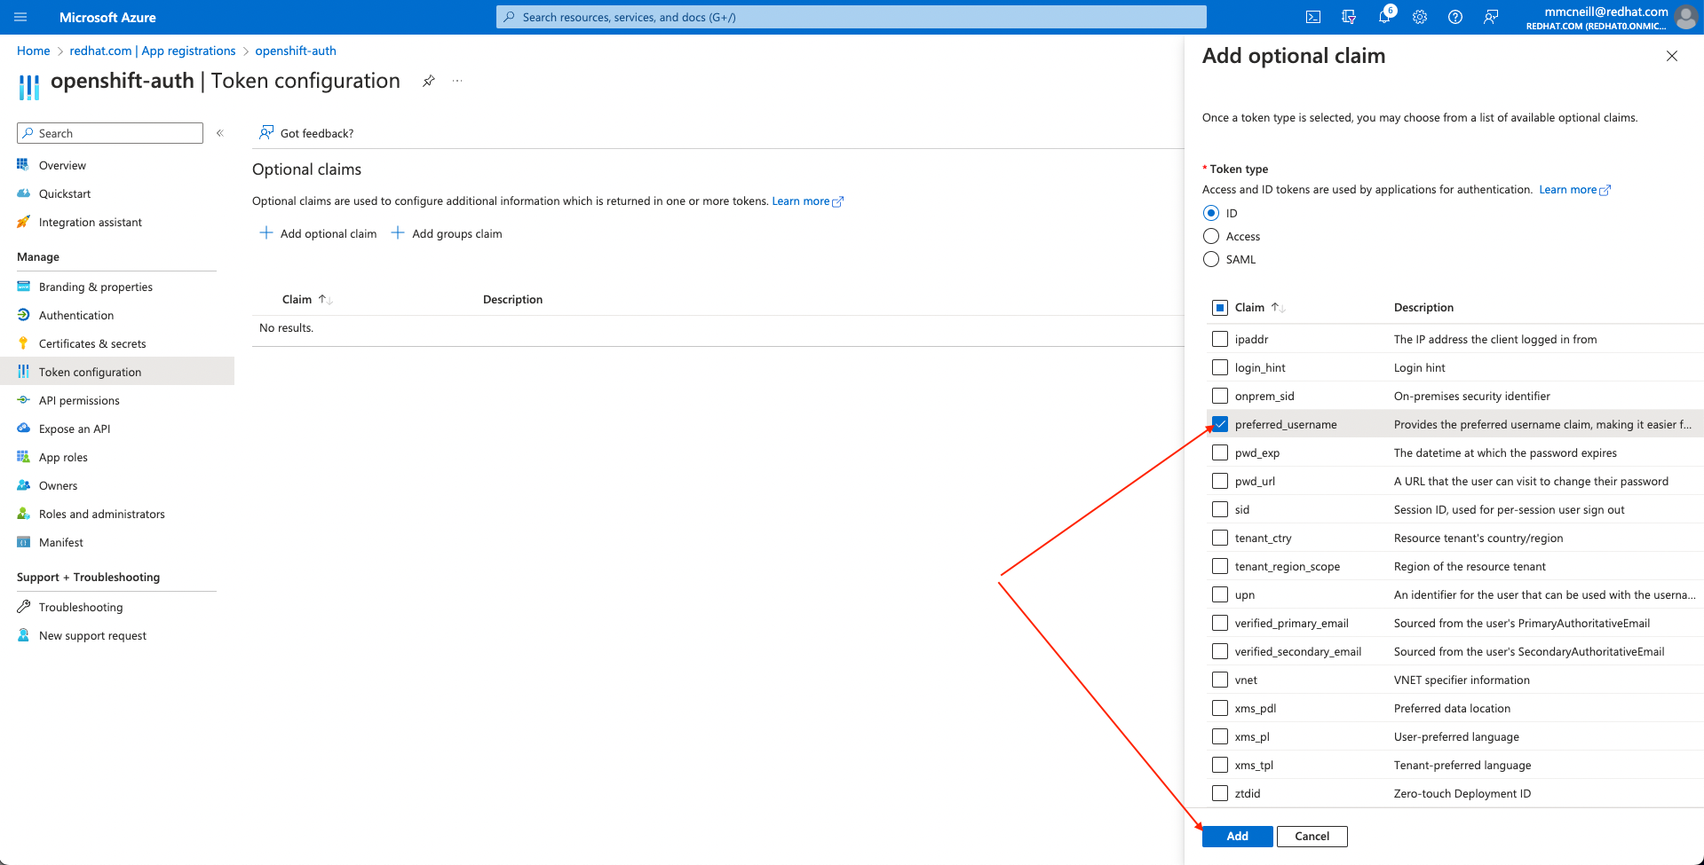The height and width of the screenshot is (865, 1704).
Task: Open the help question-mark icon
Action: coord(1454,17)
